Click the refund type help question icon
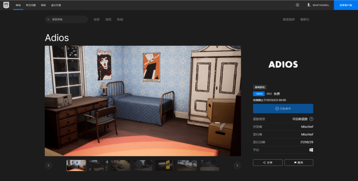Screen dimensions: 358x181 coord(311,119)
